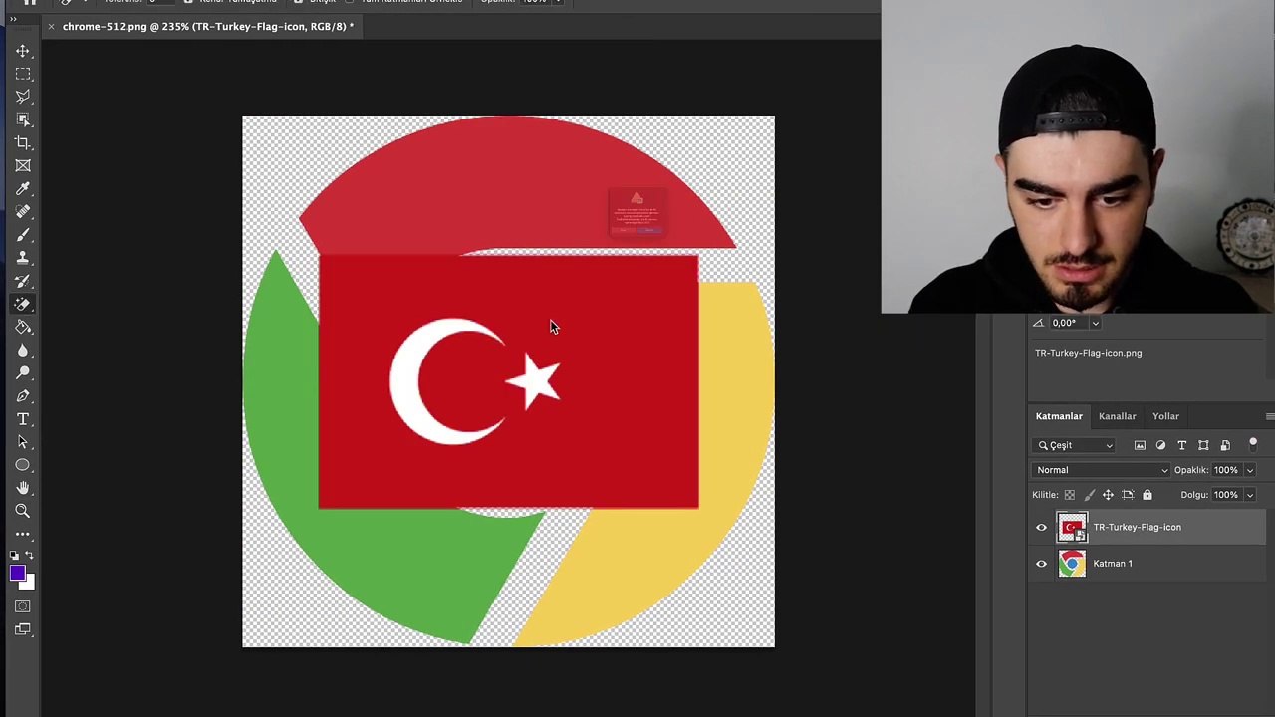Viewport: 1275px width, 717px height.
Task: Hide the TR-Turkey-Flag-icon layer
Action: coord(1041,528)
